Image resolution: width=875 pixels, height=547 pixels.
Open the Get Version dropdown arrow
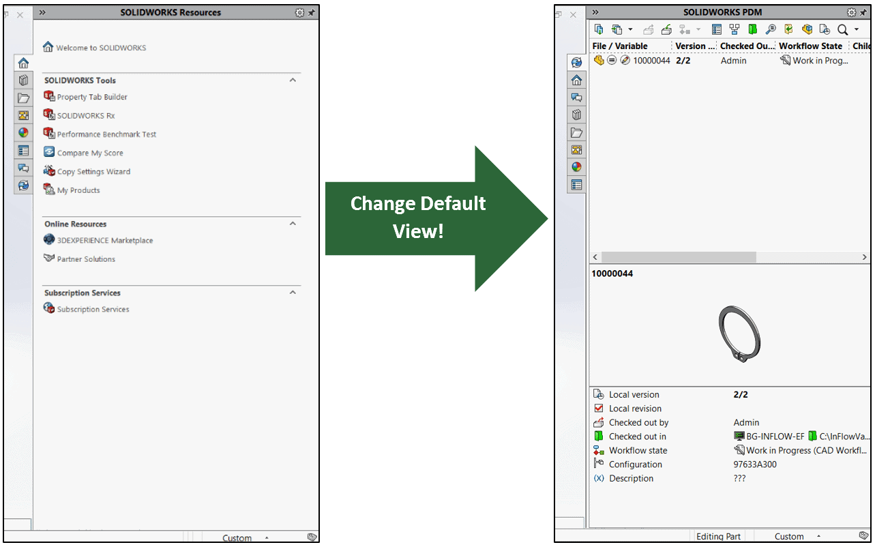coord(630,29)
